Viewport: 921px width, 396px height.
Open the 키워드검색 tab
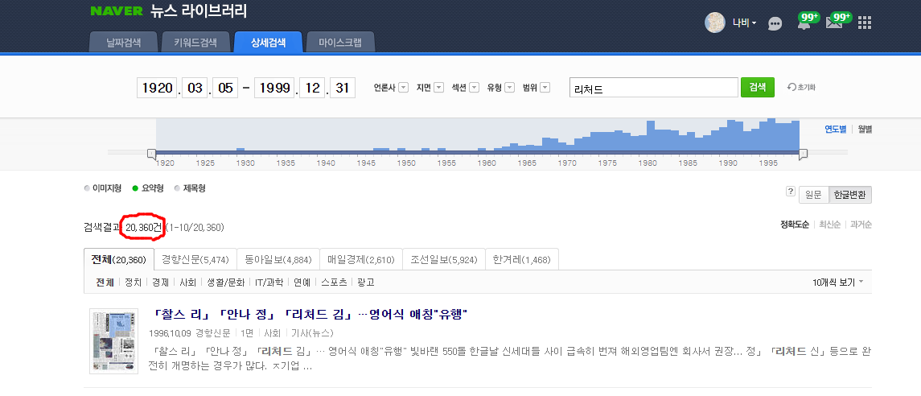(195, 43)
